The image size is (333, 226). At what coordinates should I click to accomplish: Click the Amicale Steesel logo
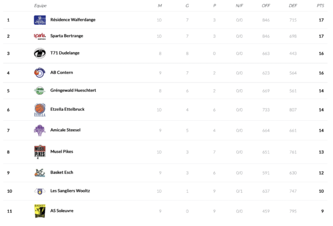pyautogui.click(x=39, y=130)
